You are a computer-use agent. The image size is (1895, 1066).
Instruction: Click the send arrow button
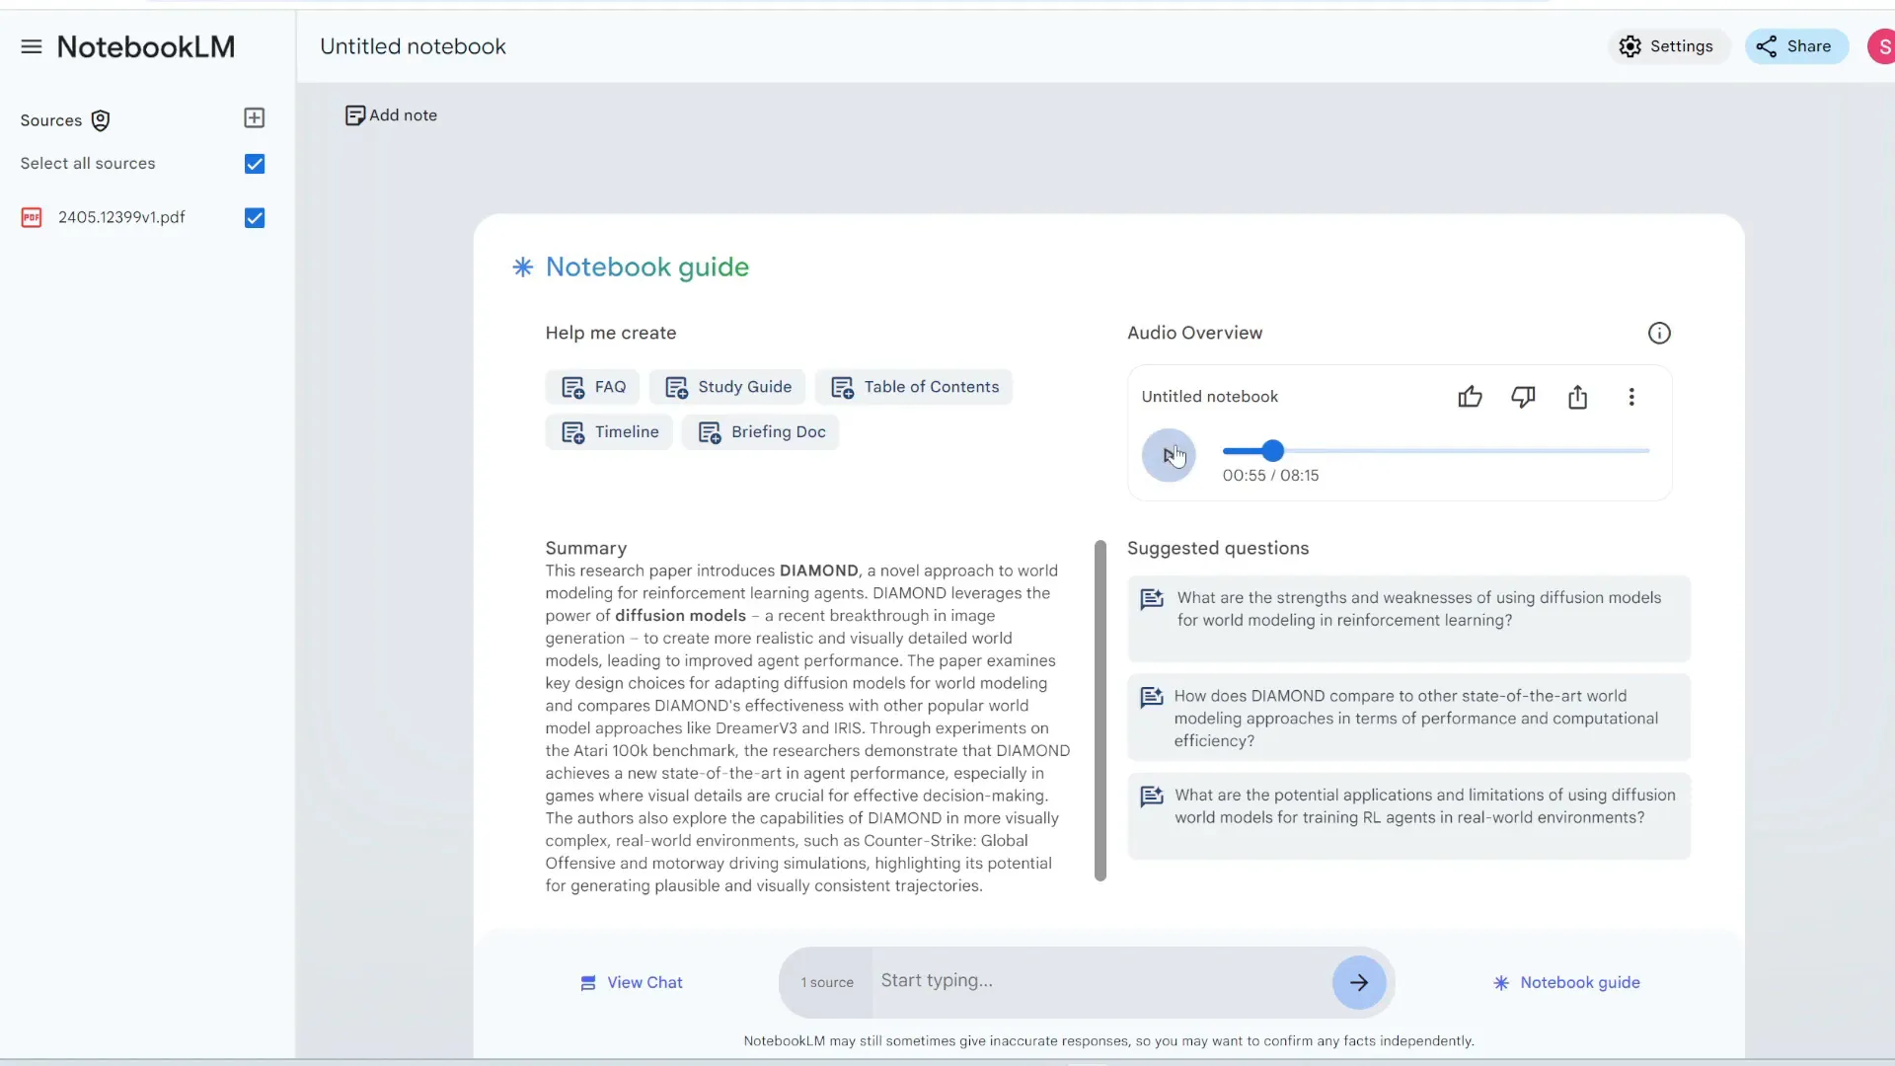point(1359,982)
